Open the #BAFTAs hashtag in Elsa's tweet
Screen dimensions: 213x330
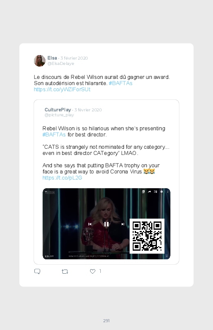pos(120,83)
